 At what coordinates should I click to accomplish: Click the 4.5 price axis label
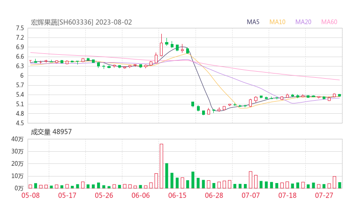19,124
